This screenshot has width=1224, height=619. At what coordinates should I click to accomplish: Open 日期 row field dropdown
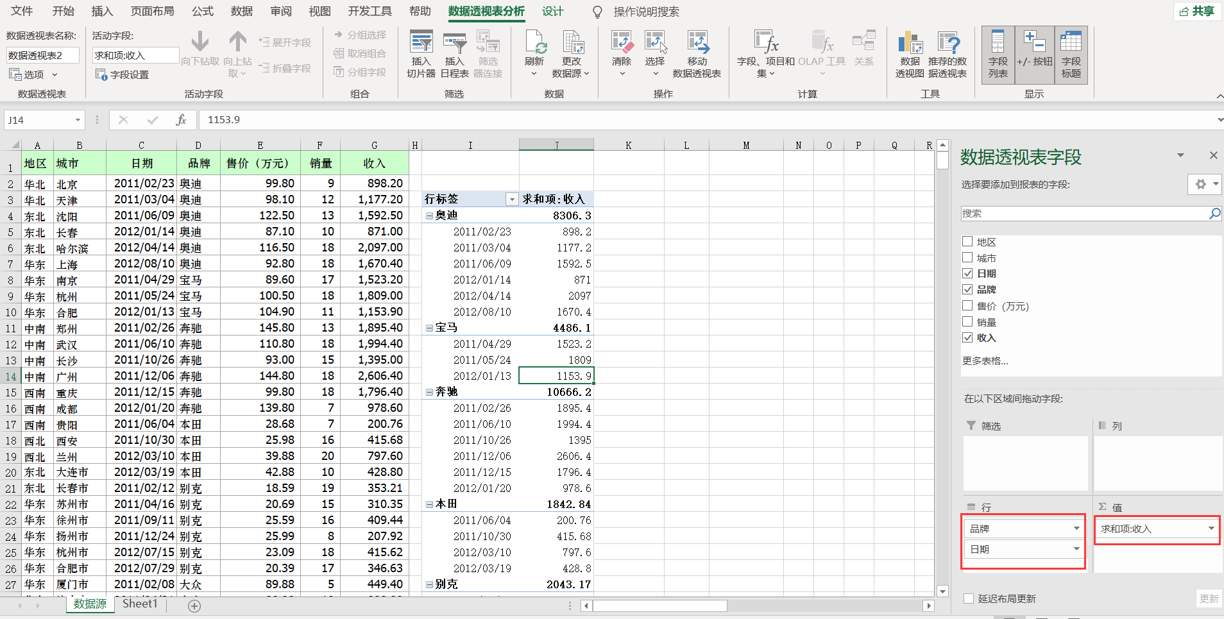click(x=1076, y=549)
